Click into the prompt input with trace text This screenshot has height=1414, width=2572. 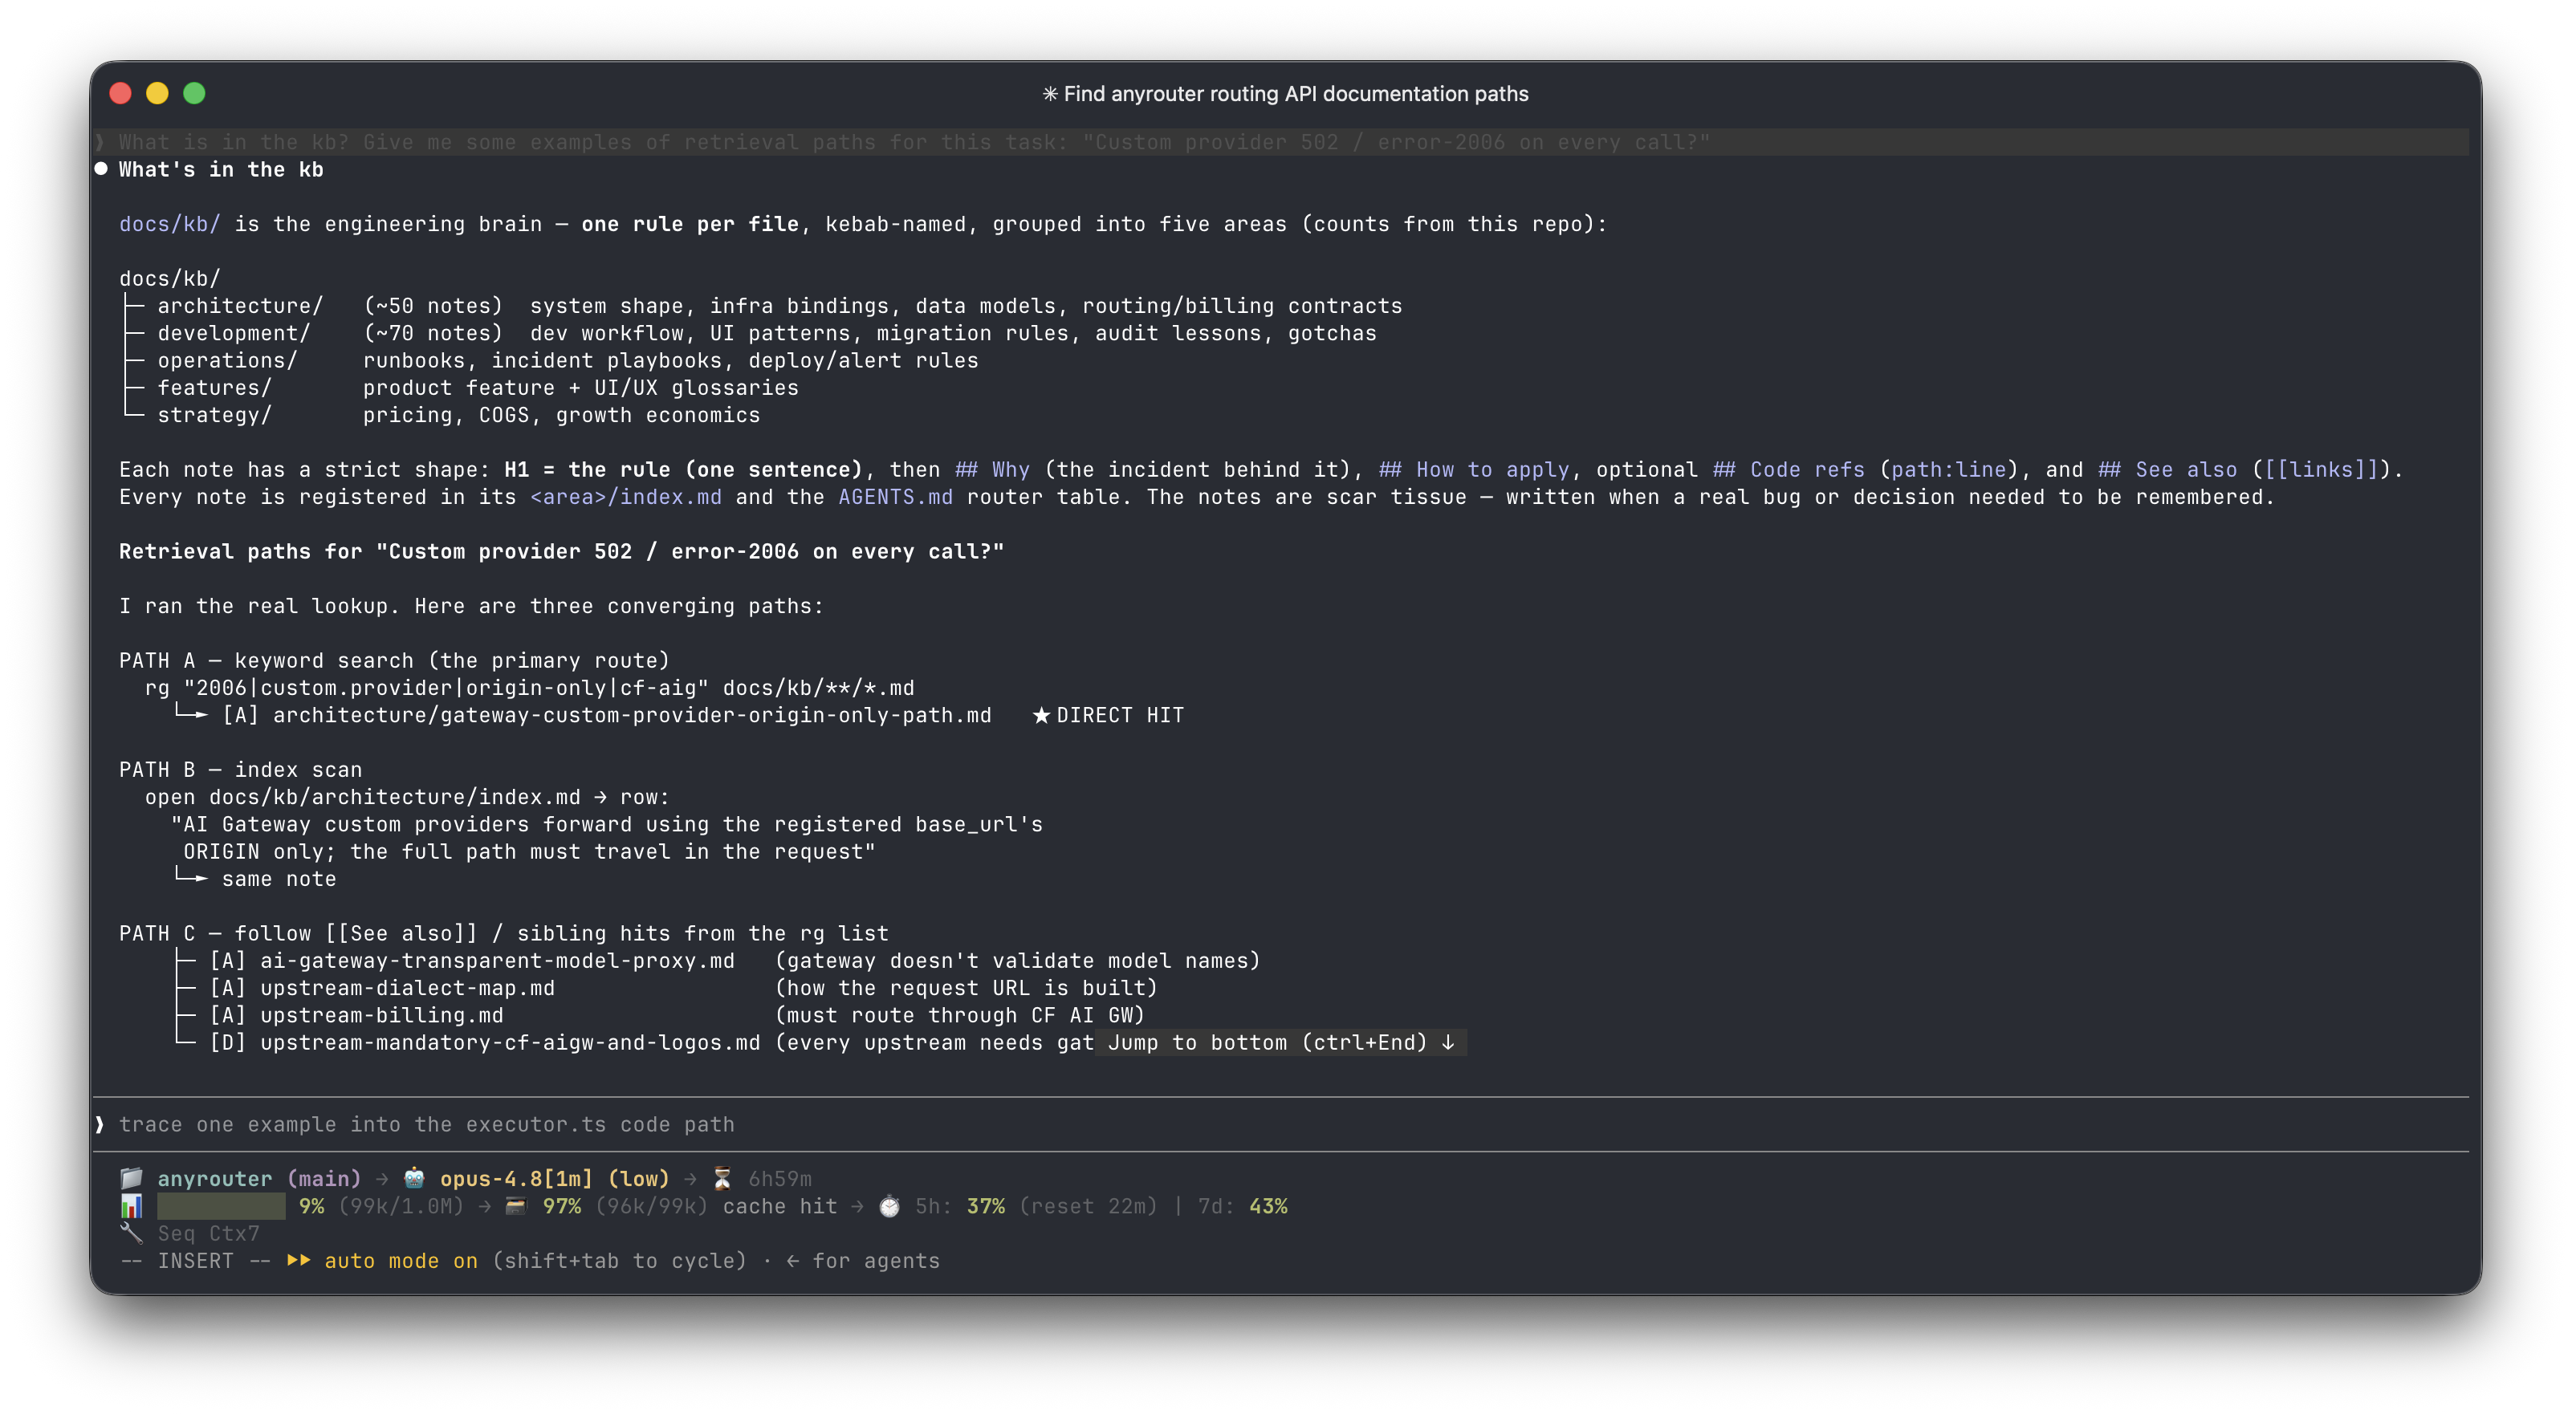pos(1281,1123)
